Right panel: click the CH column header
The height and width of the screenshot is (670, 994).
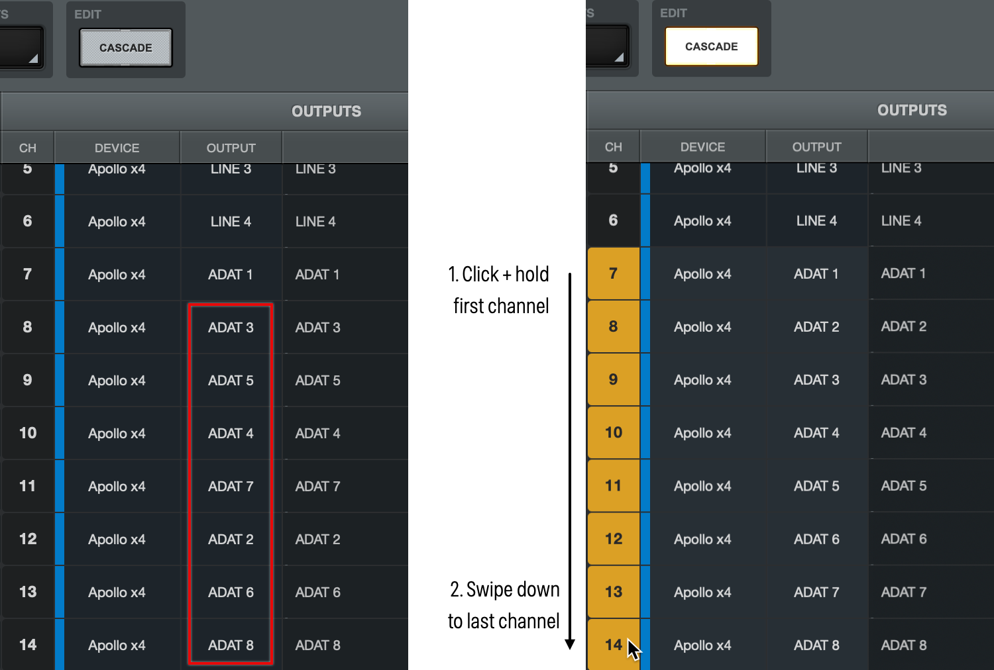click(614, 146)
